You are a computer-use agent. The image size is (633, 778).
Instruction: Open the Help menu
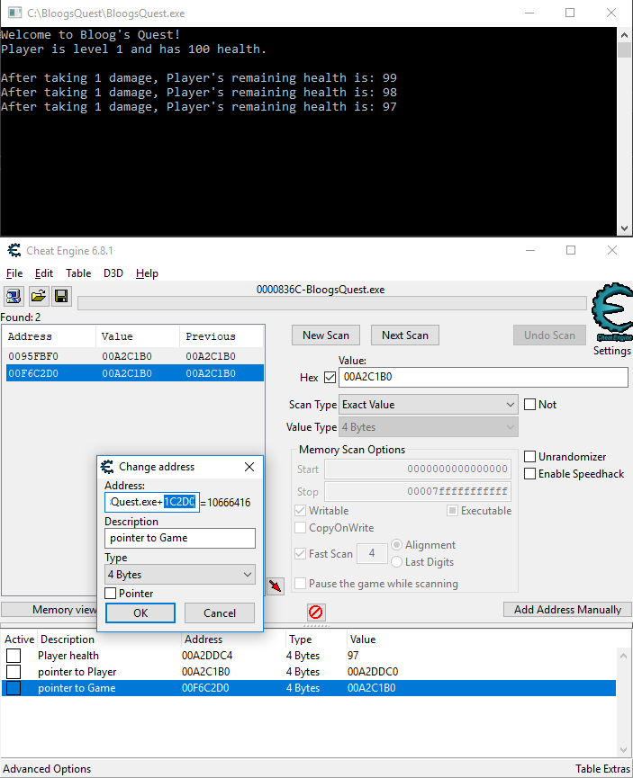pos(147,273)
